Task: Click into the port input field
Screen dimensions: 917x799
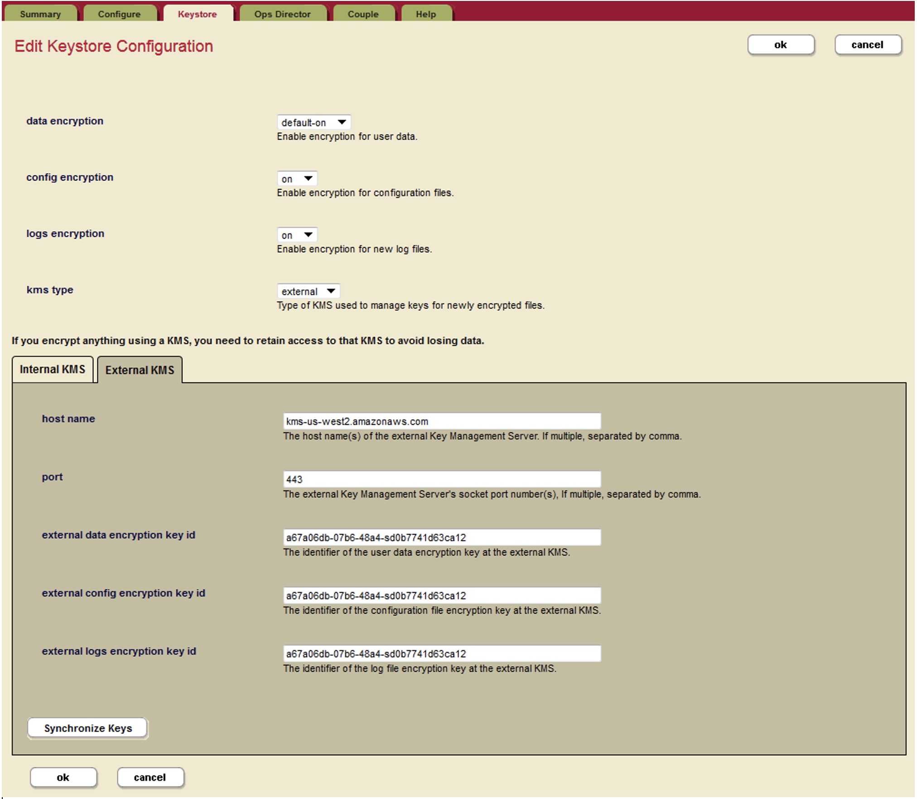Action: (442, 479)
